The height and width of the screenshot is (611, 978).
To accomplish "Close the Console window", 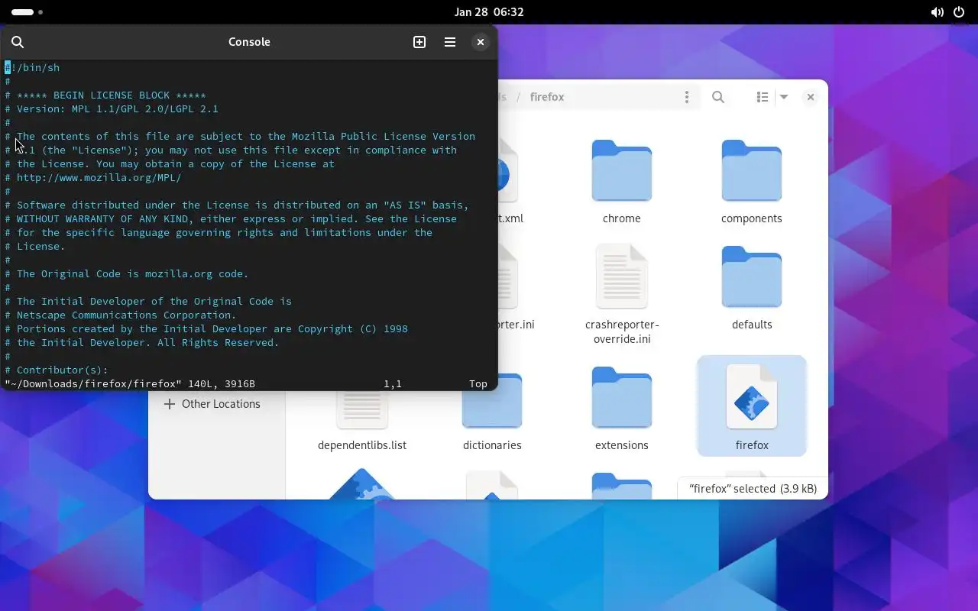I will 480,42.
